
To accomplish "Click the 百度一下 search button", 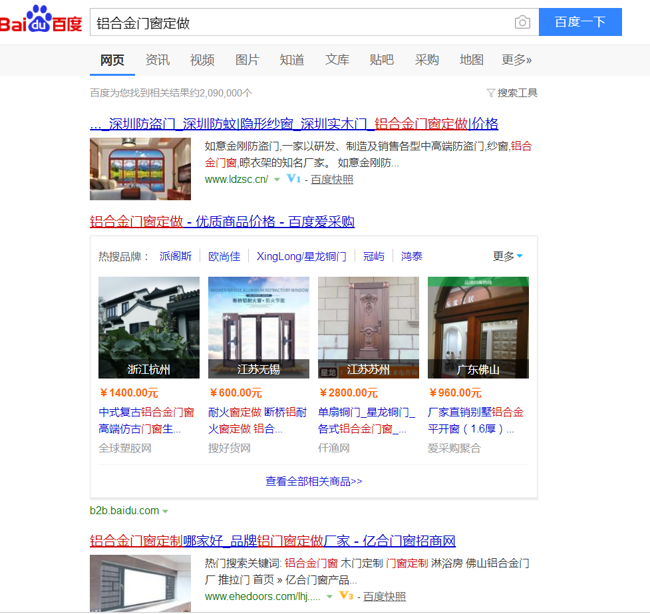I will [580, 22].
